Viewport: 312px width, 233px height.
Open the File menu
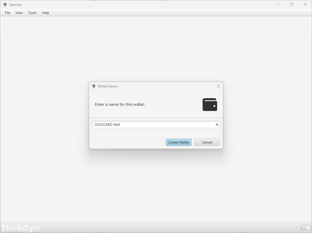[7, 12]
